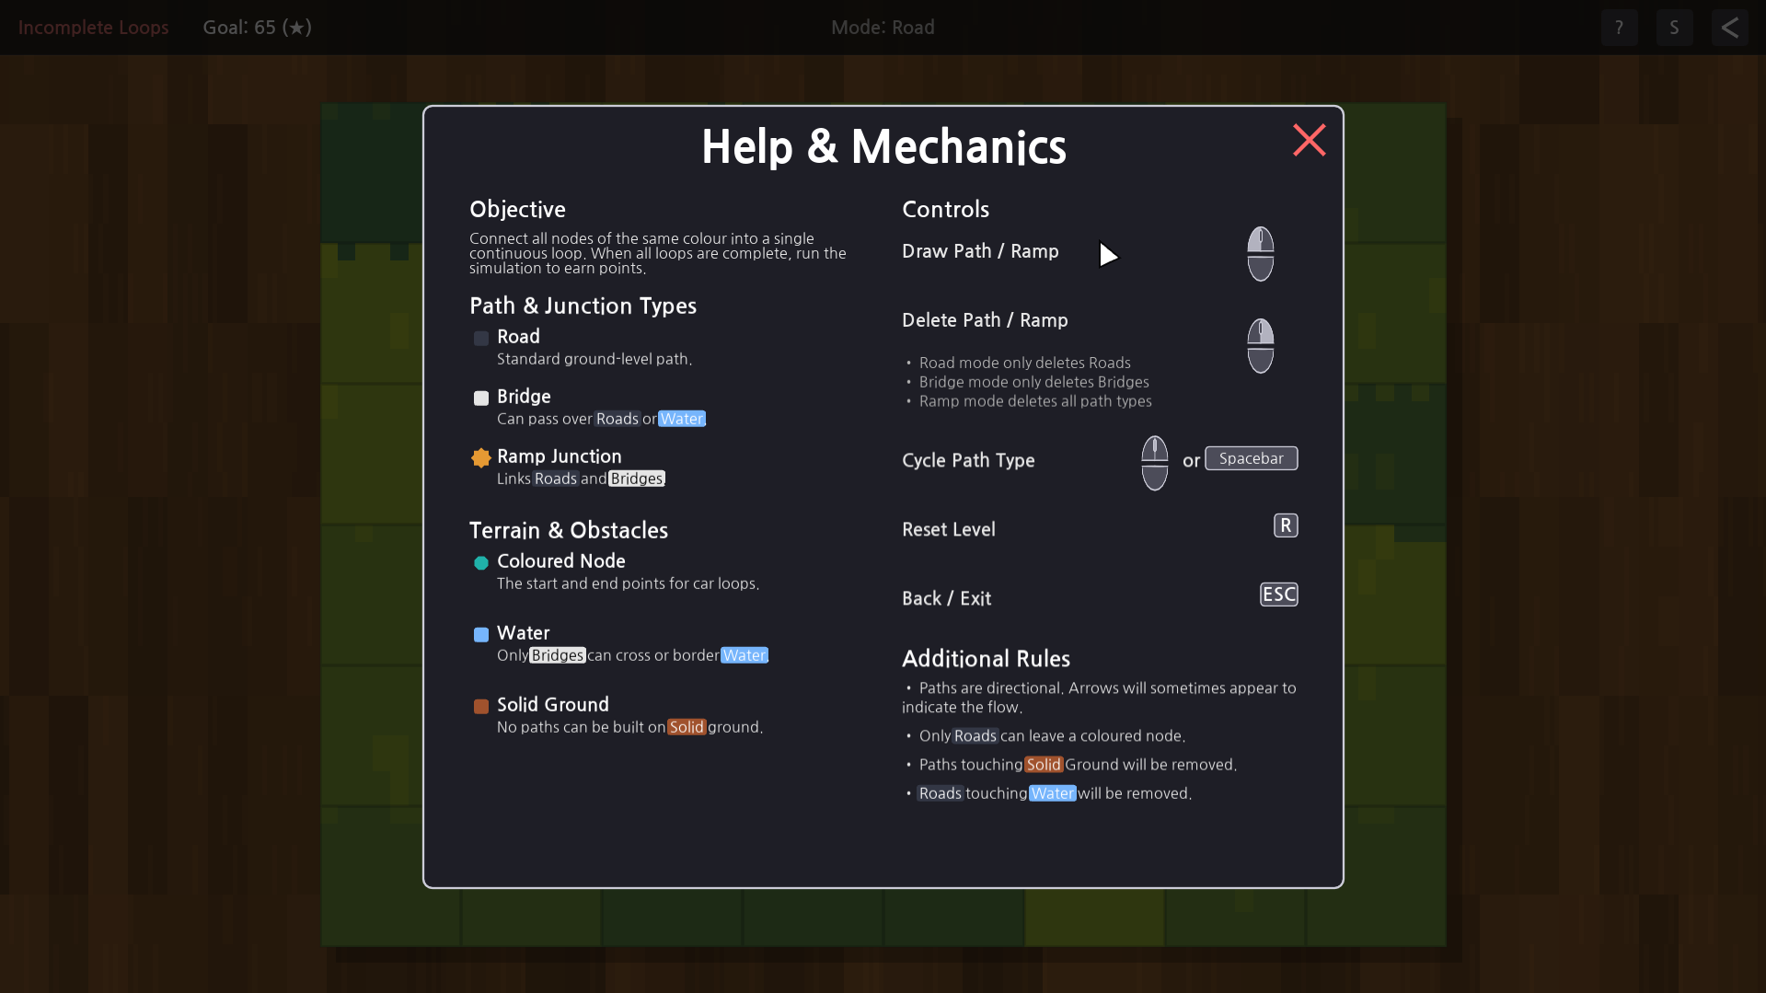
Task: Click the Controls heading
Action: tap(945, 209)
